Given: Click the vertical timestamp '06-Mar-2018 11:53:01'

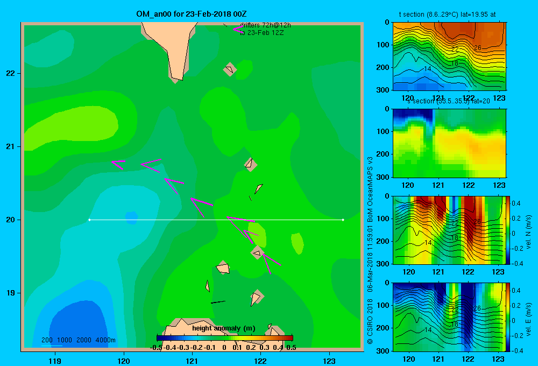Looking at the screenshot, I should tap(370, 258).
